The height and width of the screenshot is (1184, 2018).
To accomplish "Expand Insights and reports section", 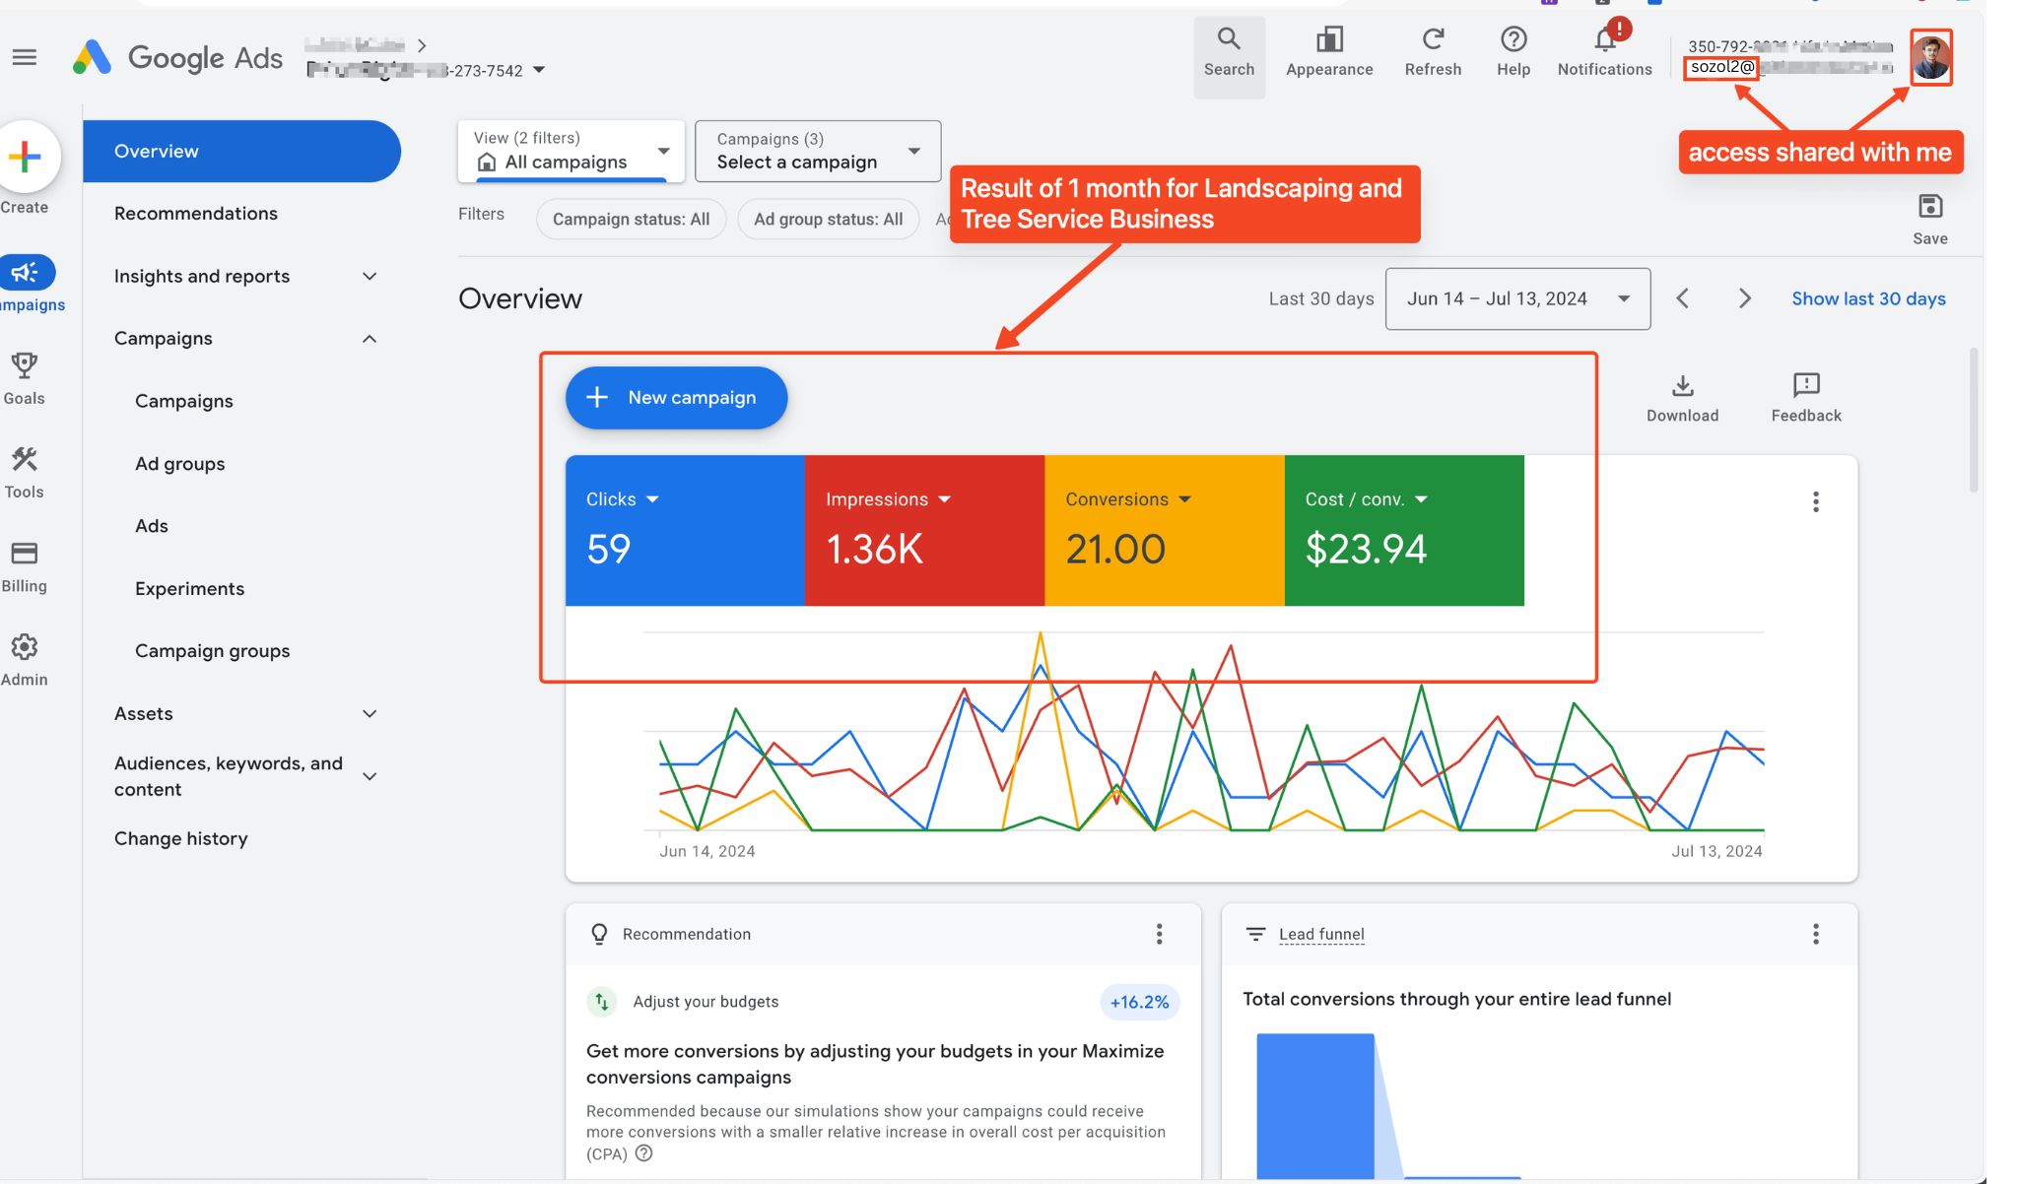I will pyautogui.click(x=370, y=277).
